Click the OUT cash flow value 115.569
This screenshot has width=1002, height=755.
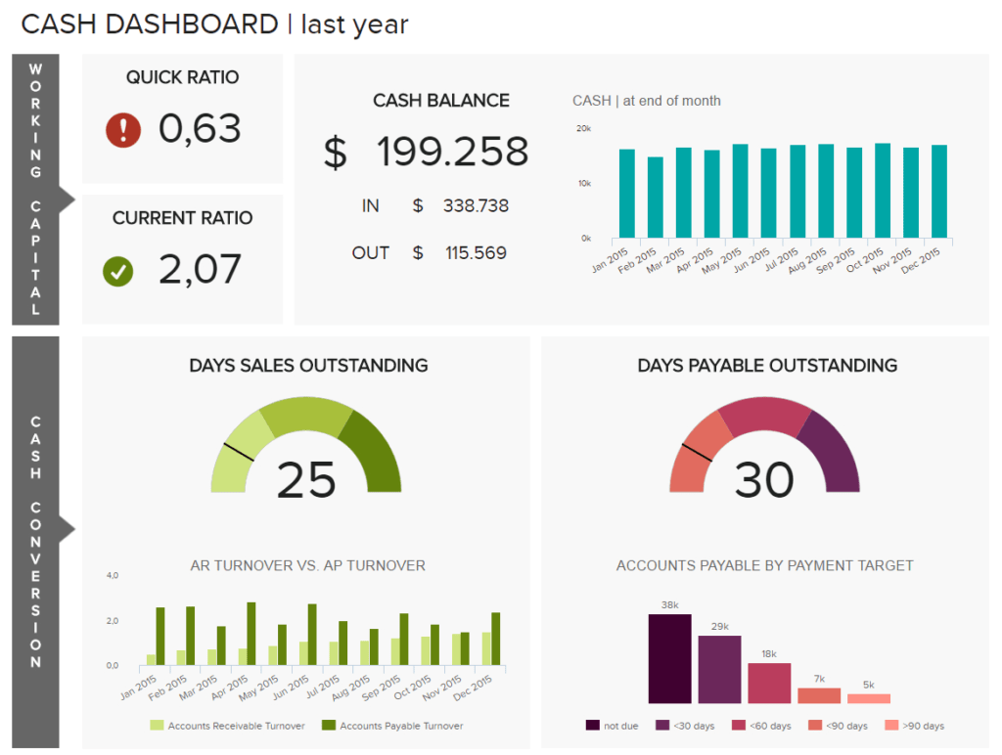(x=476, y=252)
